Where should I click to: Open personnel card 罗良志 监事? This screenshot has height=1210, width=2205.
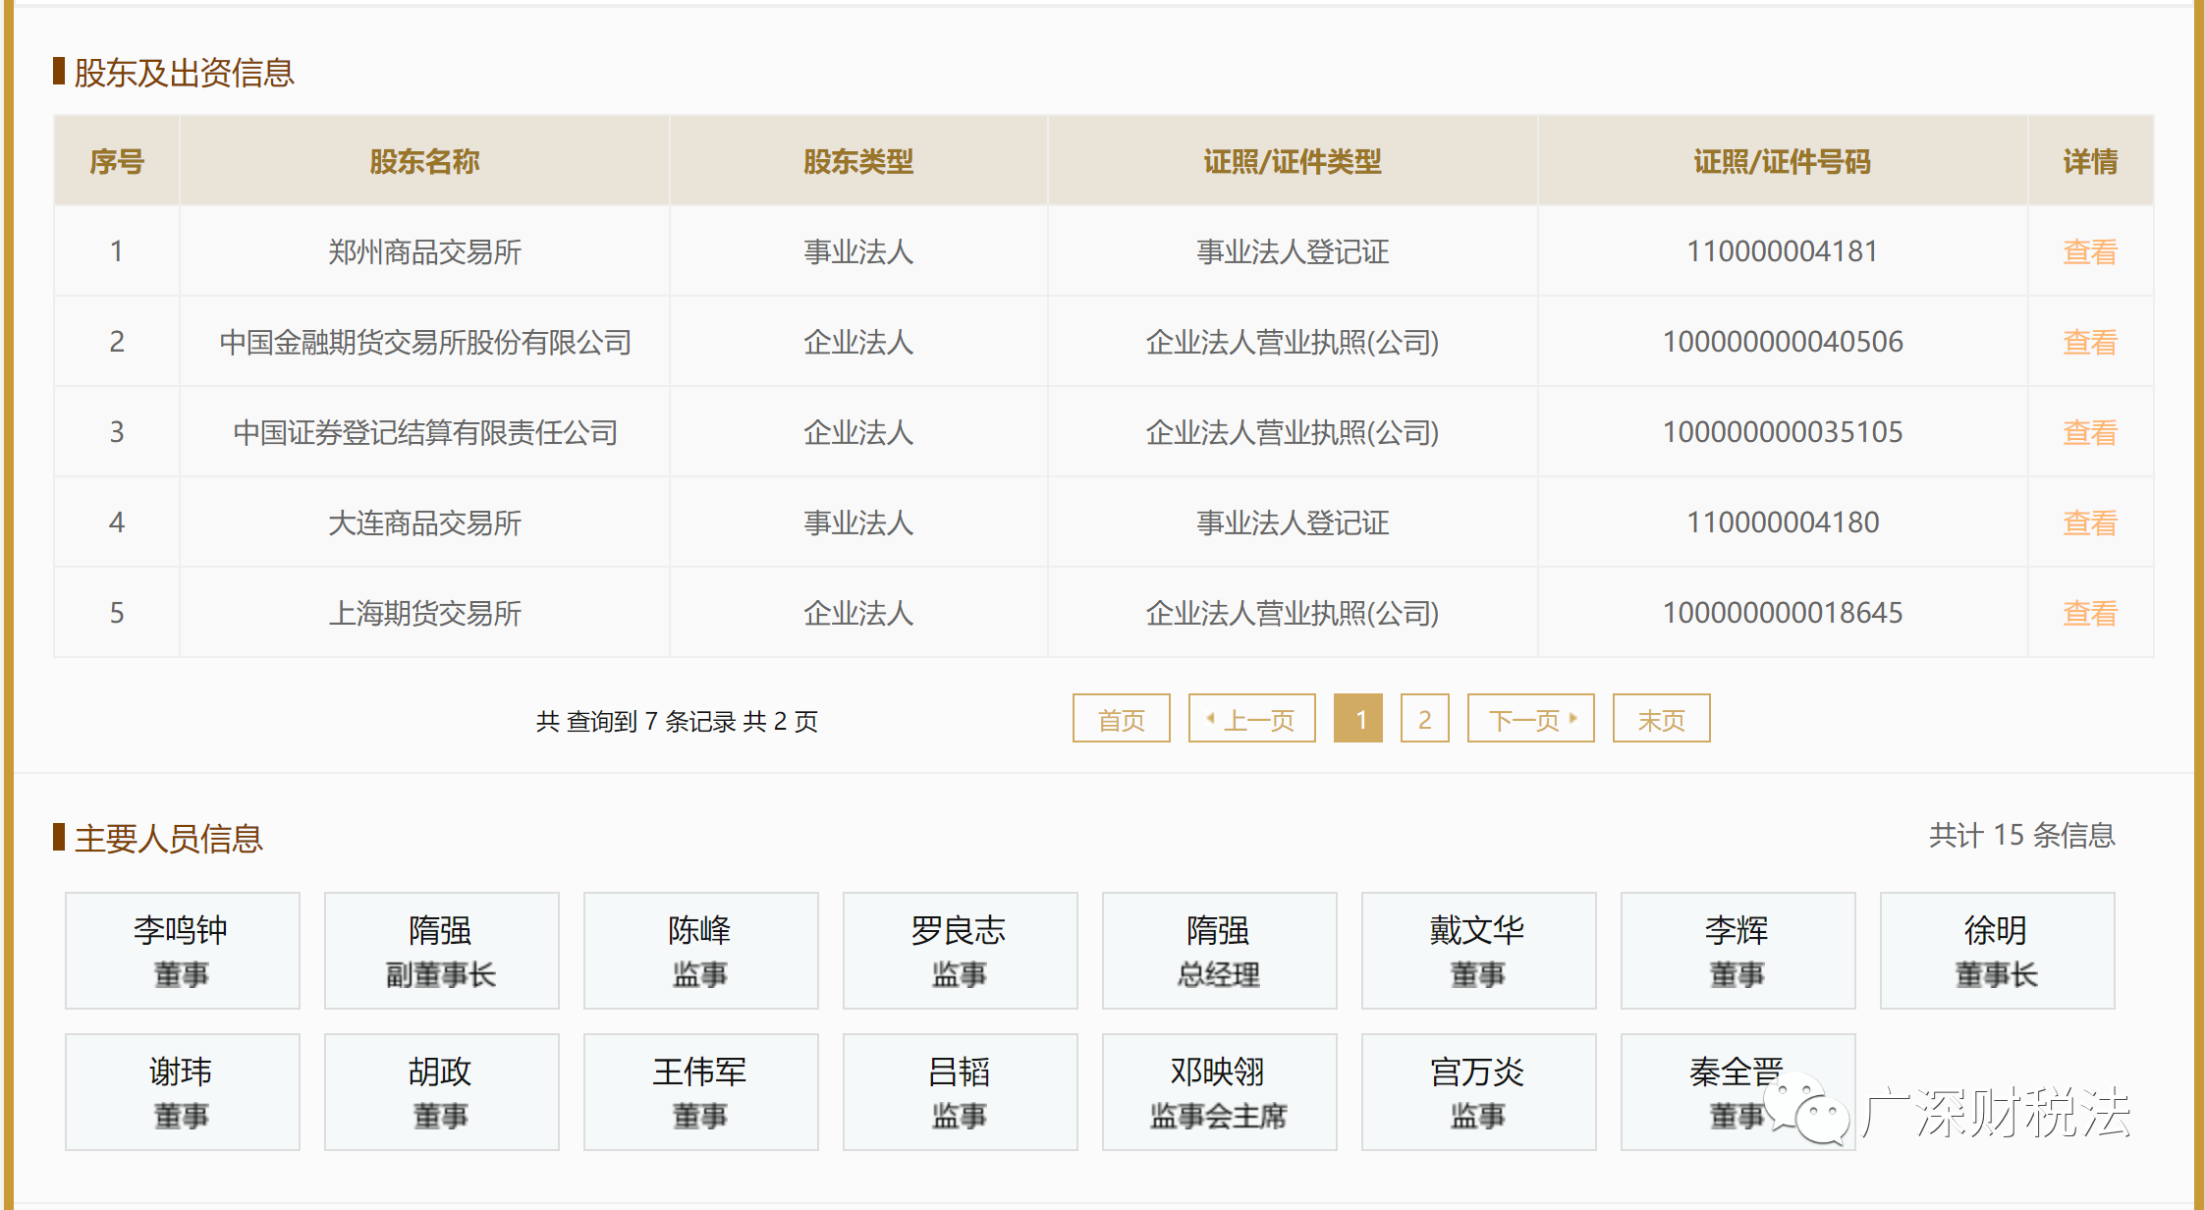961,951
